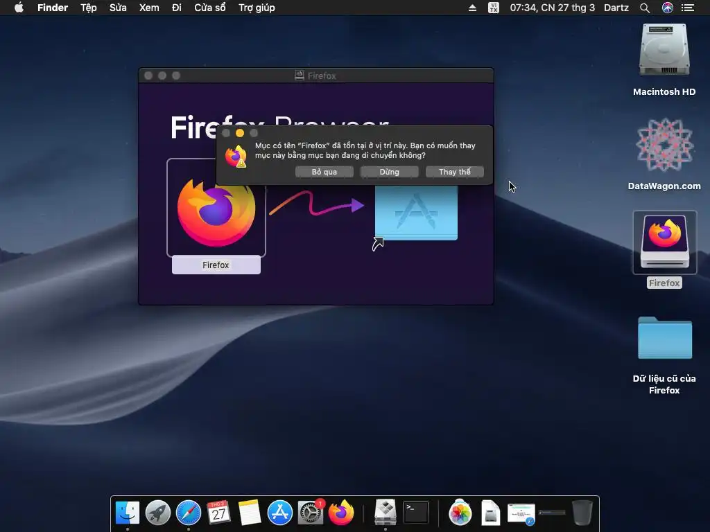The image size is (710, 532).
Task: Open App Store from the Dock
Action: 280,513
